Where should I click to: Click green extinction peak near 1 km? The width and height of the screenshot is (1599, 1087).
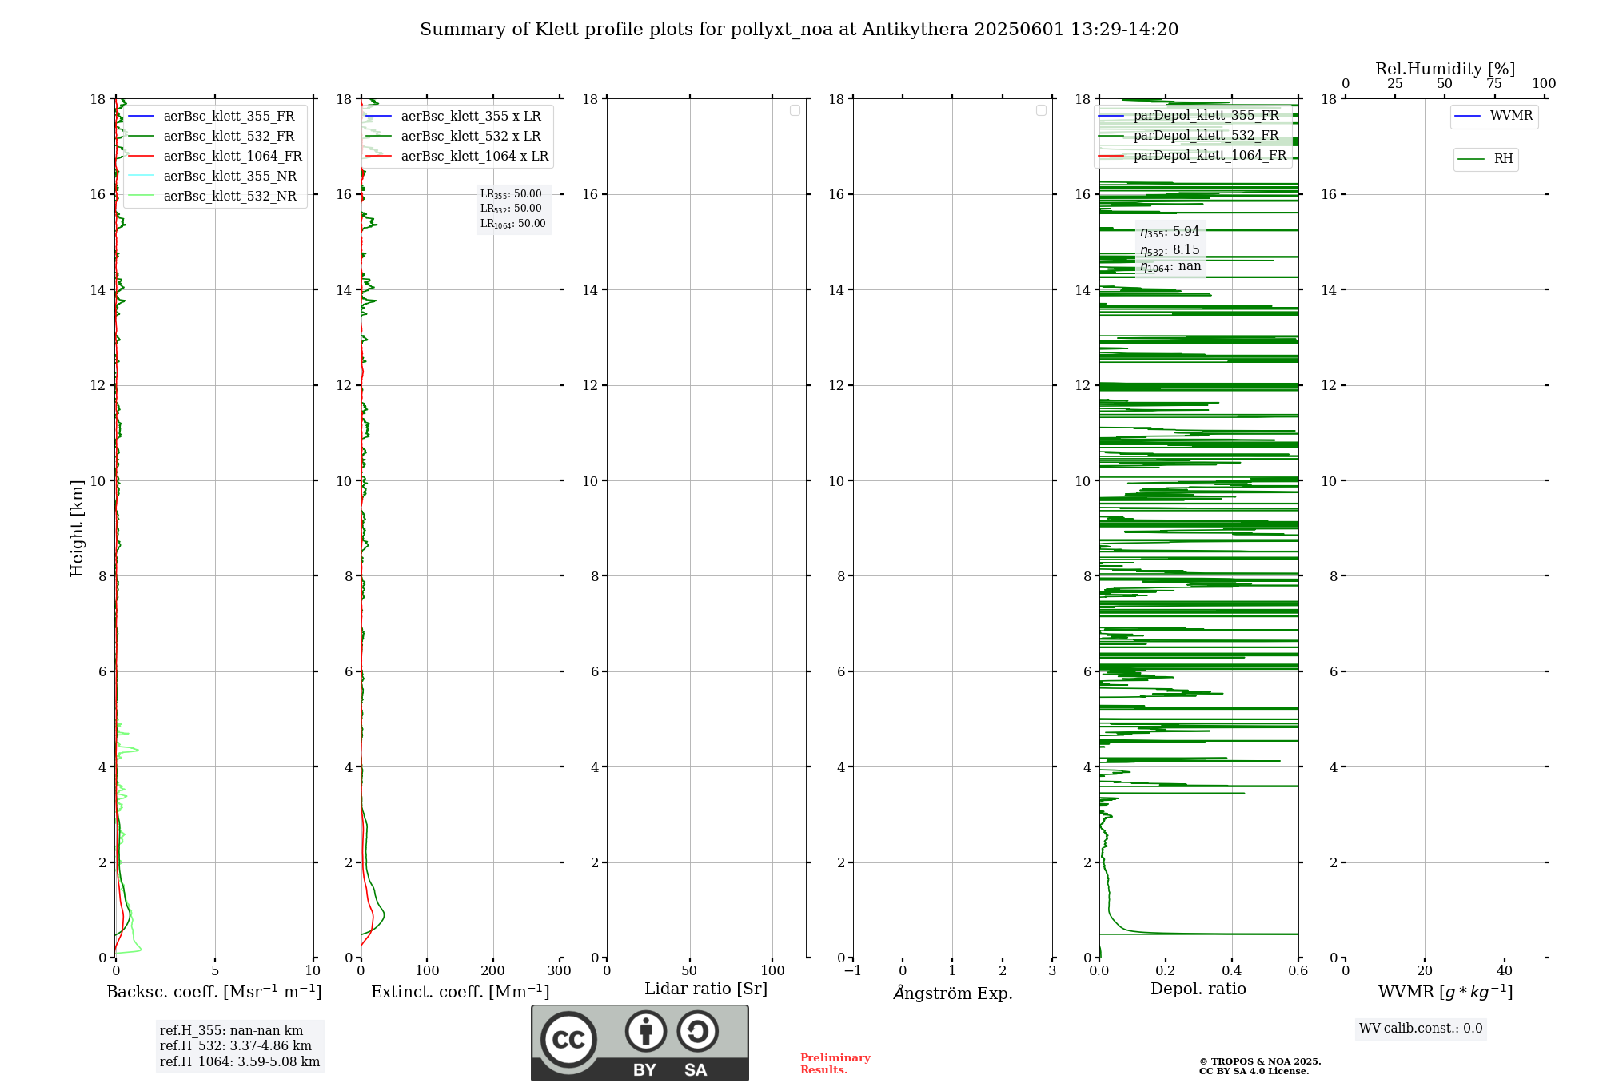381,914
